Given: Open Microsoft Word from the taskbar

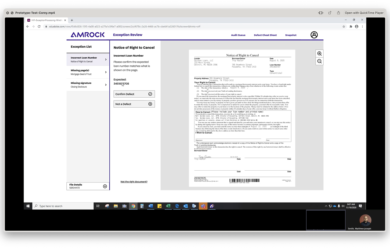Looking at the screenshot, I should click(x=151, y=206).
